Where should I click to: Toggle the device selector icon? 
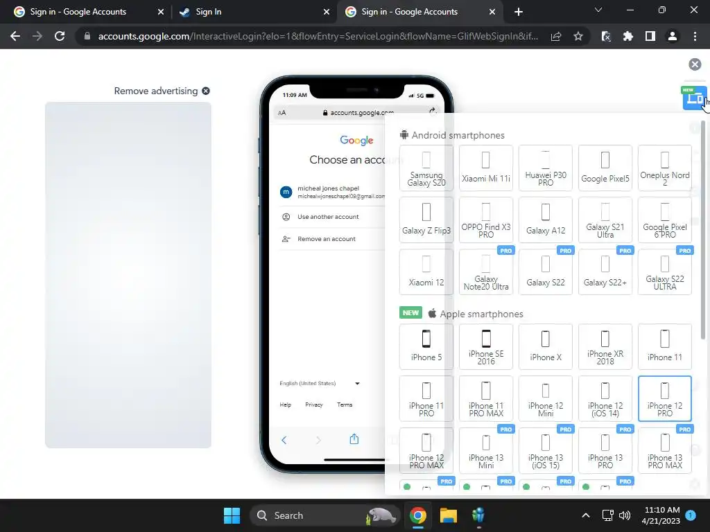pyautogui.click(x=694, y=98)
